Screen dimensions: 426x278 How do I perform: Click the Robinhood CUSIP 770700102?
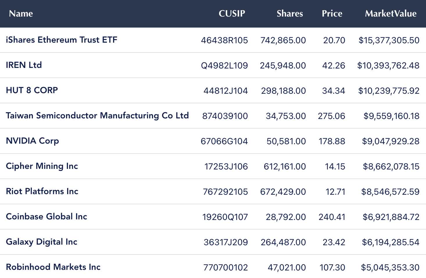[225, 268]
